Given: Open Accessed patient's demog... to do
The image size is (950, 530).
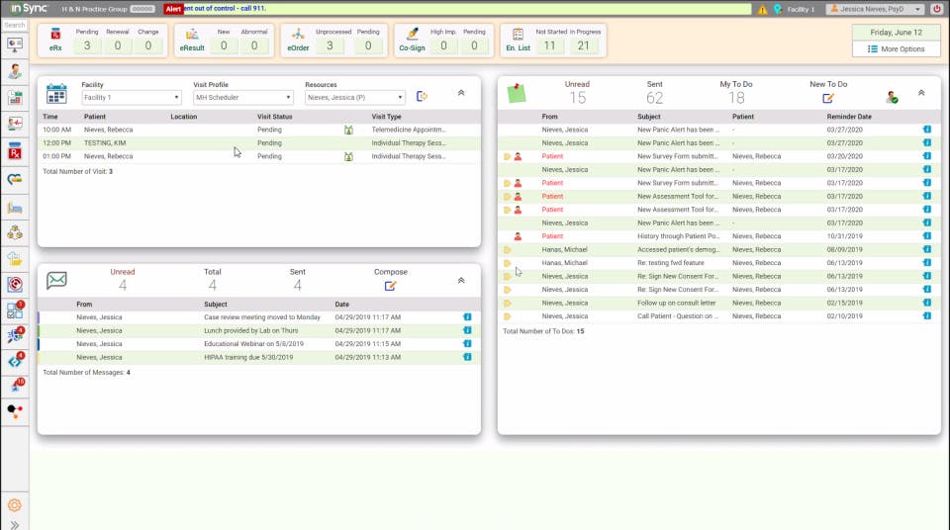Looking at the screenshot, I should click(x=718, y=249).
